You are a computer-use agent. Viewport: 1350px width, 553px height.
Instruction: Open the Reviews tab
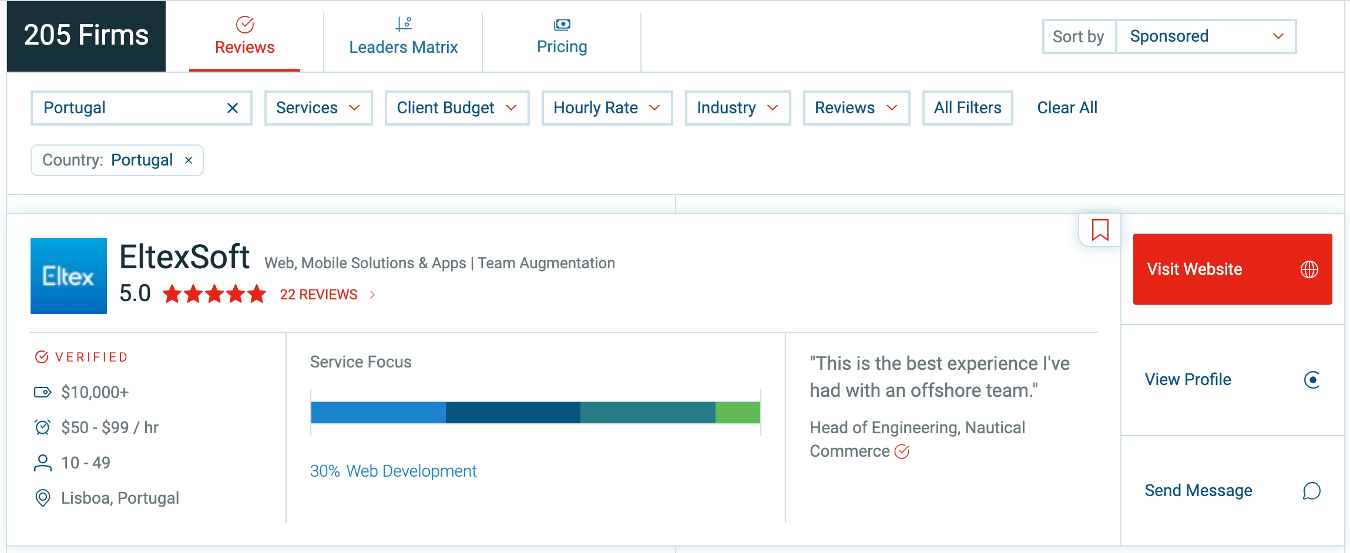pos(244,36)
